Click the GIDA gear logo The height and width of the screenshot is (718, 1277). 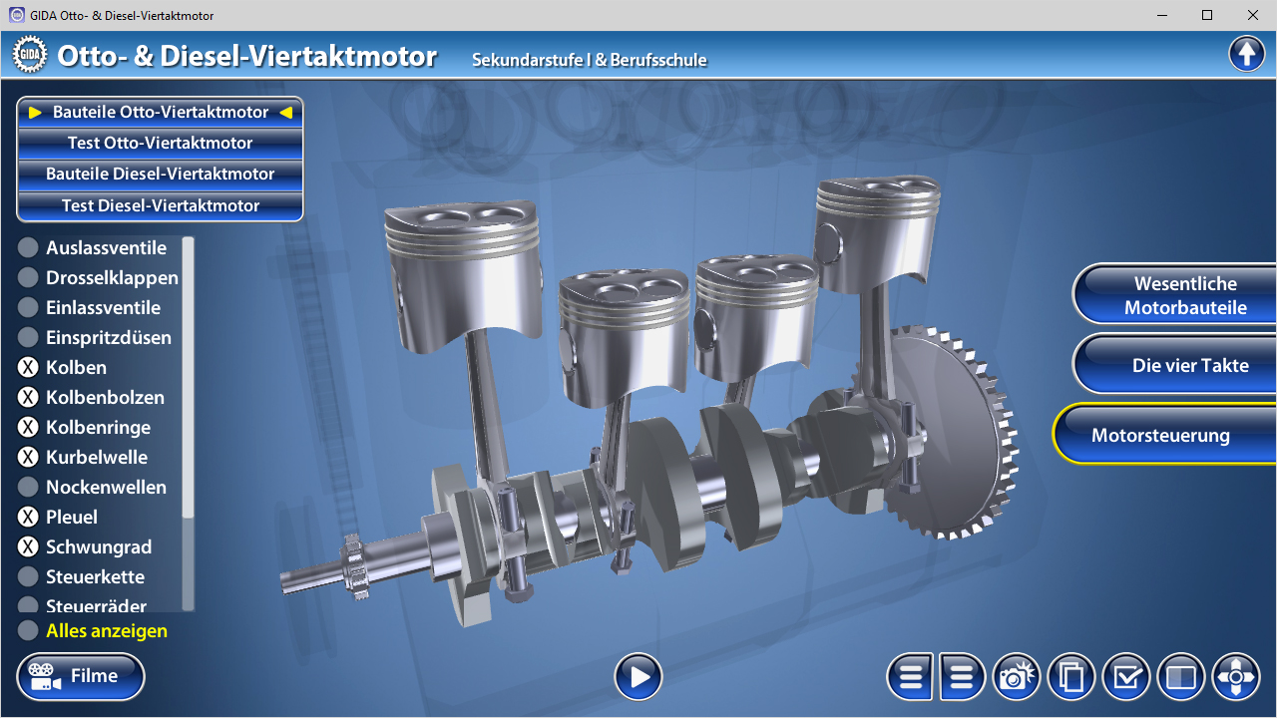coord(30,55)
